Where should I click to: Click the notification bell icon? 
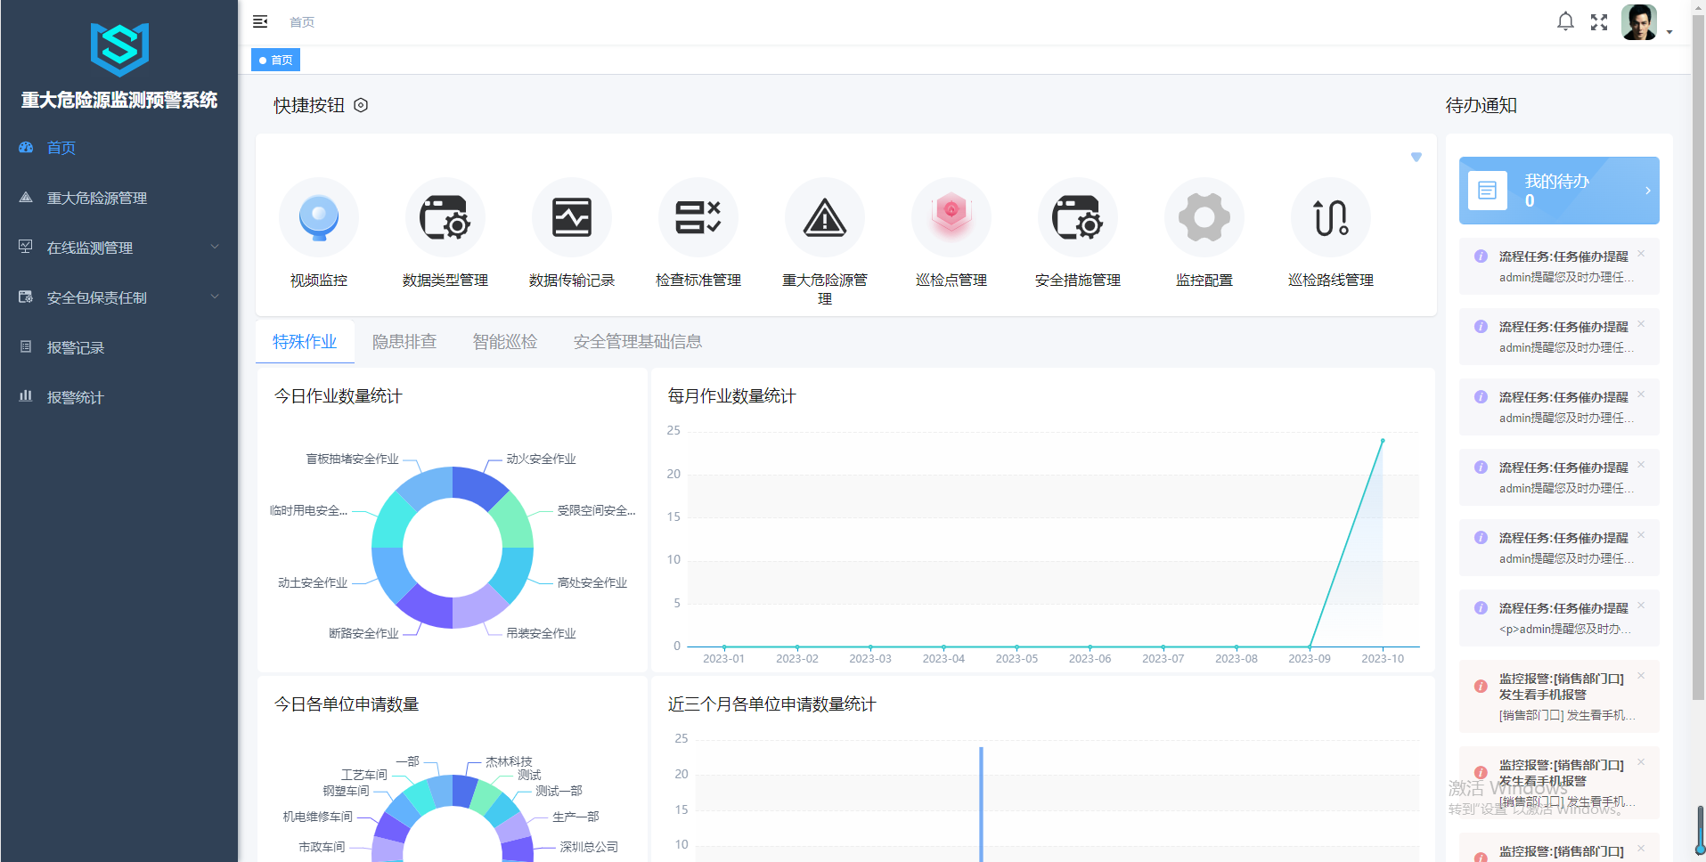(1565, 21)
